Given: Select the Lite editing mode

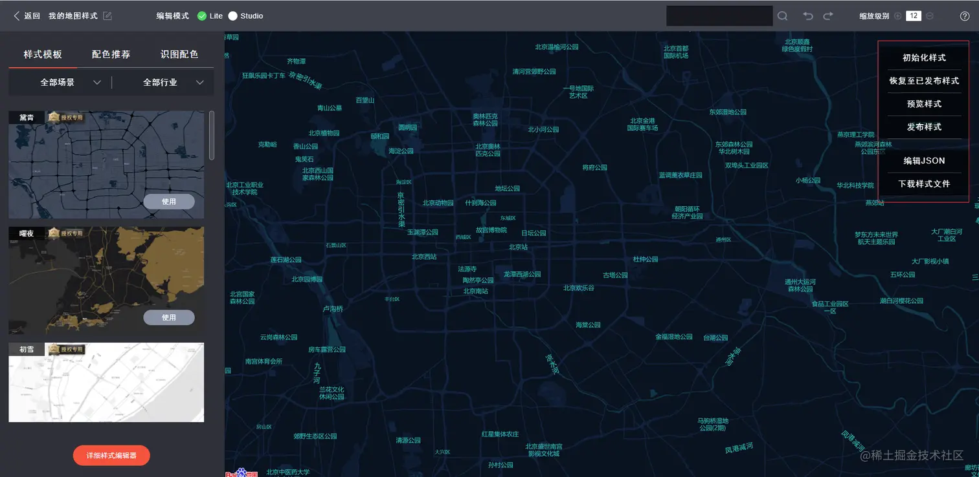Looking at the screenshot, I should click(x=210, y=16).
